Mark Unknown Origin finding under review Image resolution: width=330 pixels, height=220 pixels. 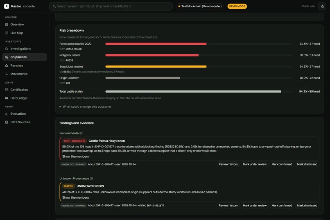coord(255,206)
